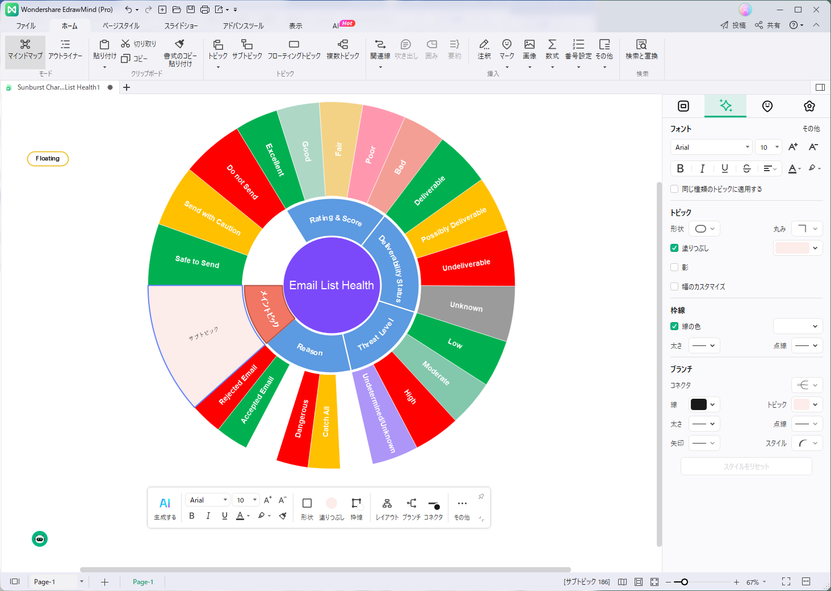Click the Reset Style (スタイルをリセット) button
The height and width of the screenshot is (591, 831).
click(x=746, y=466)
